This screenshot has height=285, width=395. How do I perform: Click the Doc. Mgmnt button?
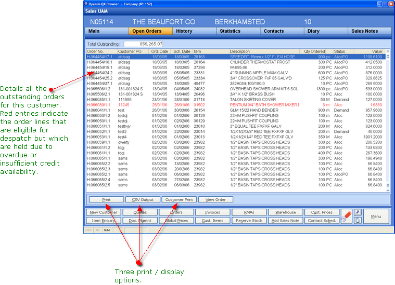pos(140,221)
